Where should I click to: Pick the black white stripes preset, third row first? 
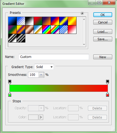[12, 38]
